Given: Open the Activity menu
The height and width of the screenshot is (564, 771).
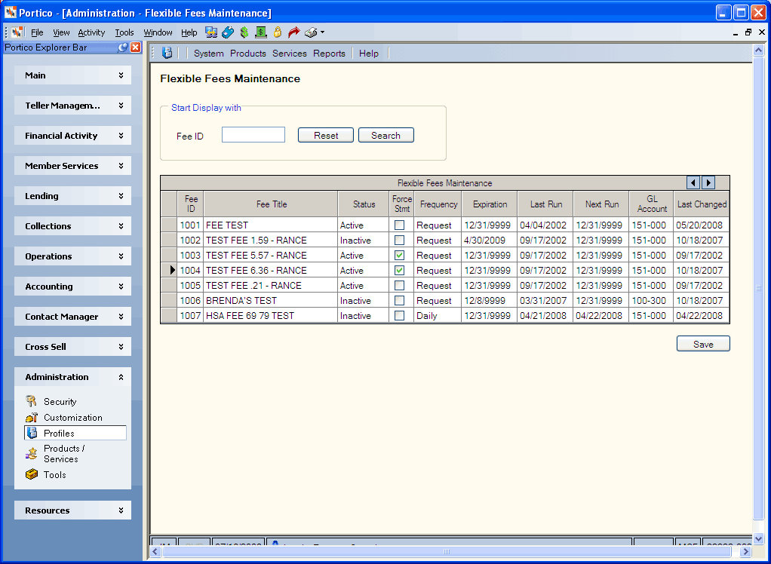Looking at the screenshot, I should [91, 32].
